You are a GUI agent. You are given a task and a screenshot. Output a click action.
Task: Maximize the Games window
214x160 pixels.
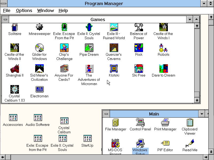(x=197, y=19)
